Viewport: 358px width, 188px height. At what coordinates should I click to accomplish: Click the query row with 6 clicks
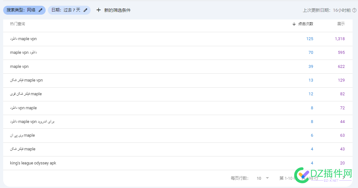pos(22,135)
